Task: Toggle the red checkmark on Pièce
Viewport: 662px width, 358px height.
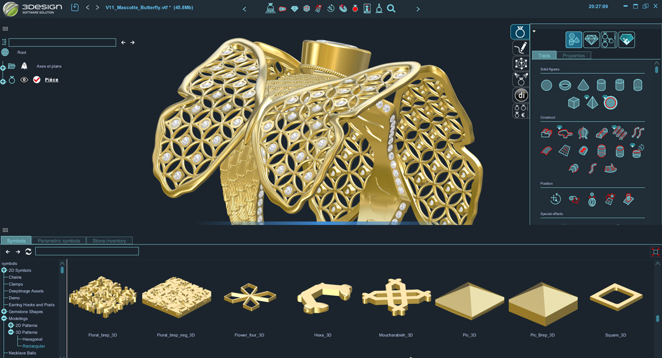Action: [37, 80]
